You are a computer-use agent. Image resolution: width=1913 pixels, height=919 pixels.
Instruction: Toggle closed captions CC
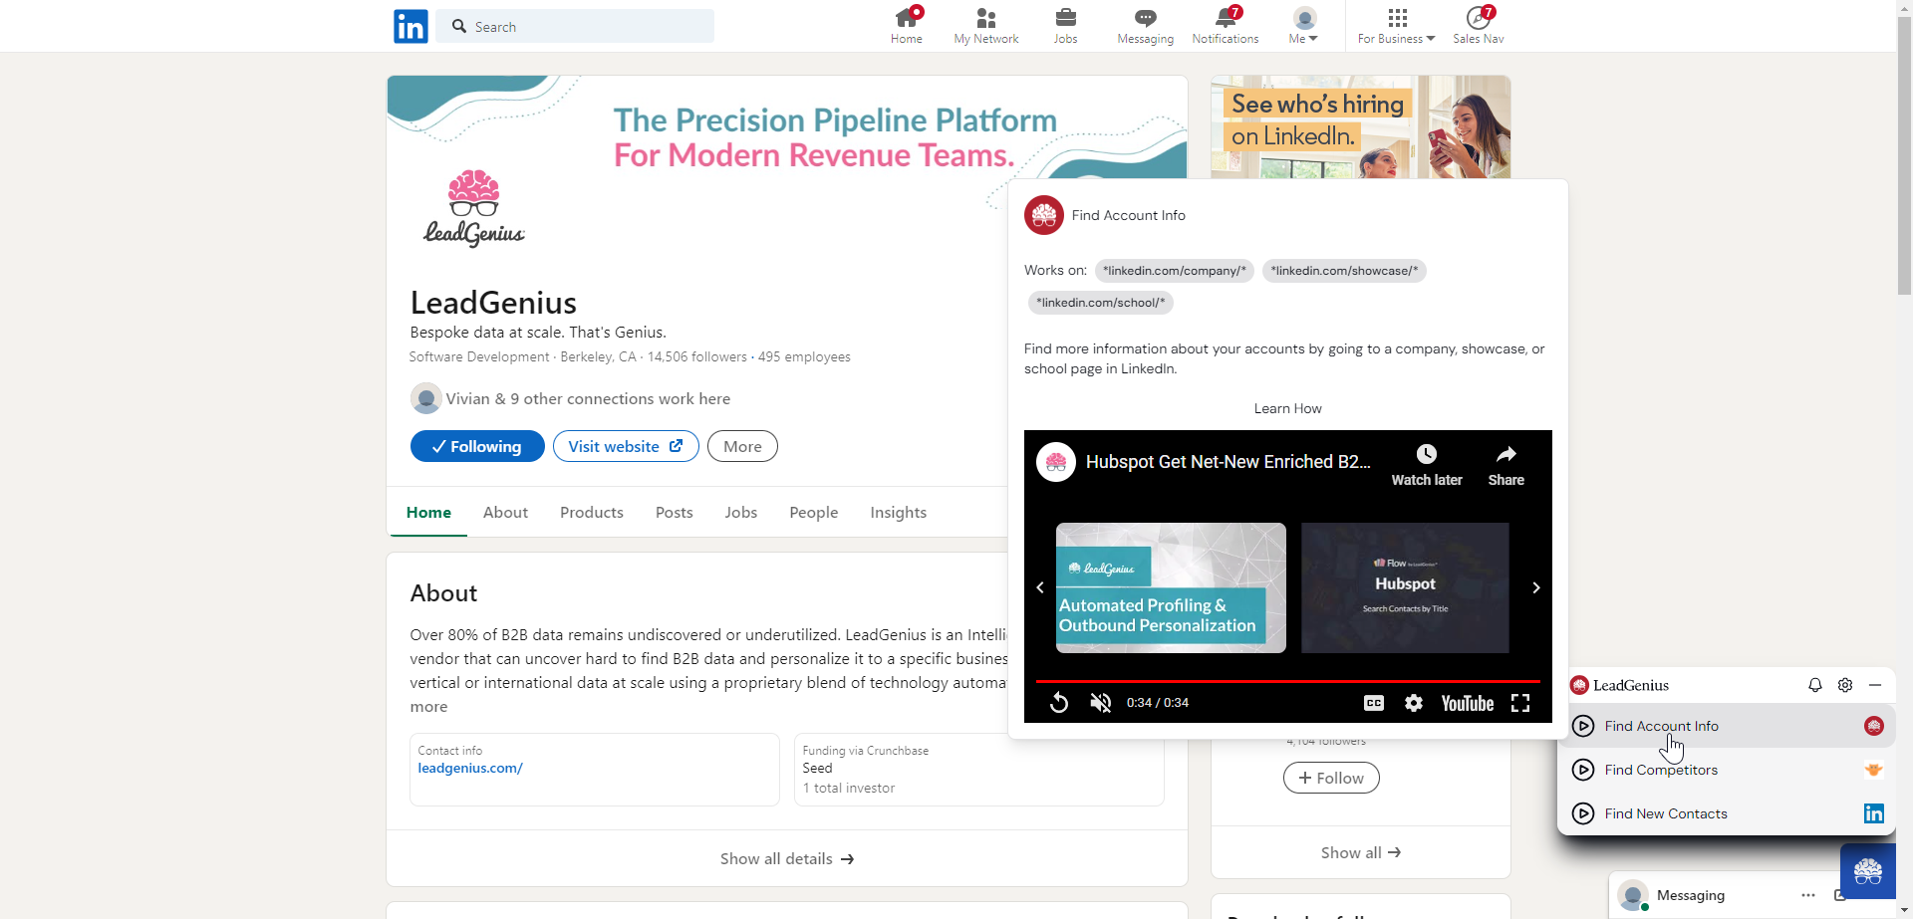pyautogui.click(x=1374, y=703)
